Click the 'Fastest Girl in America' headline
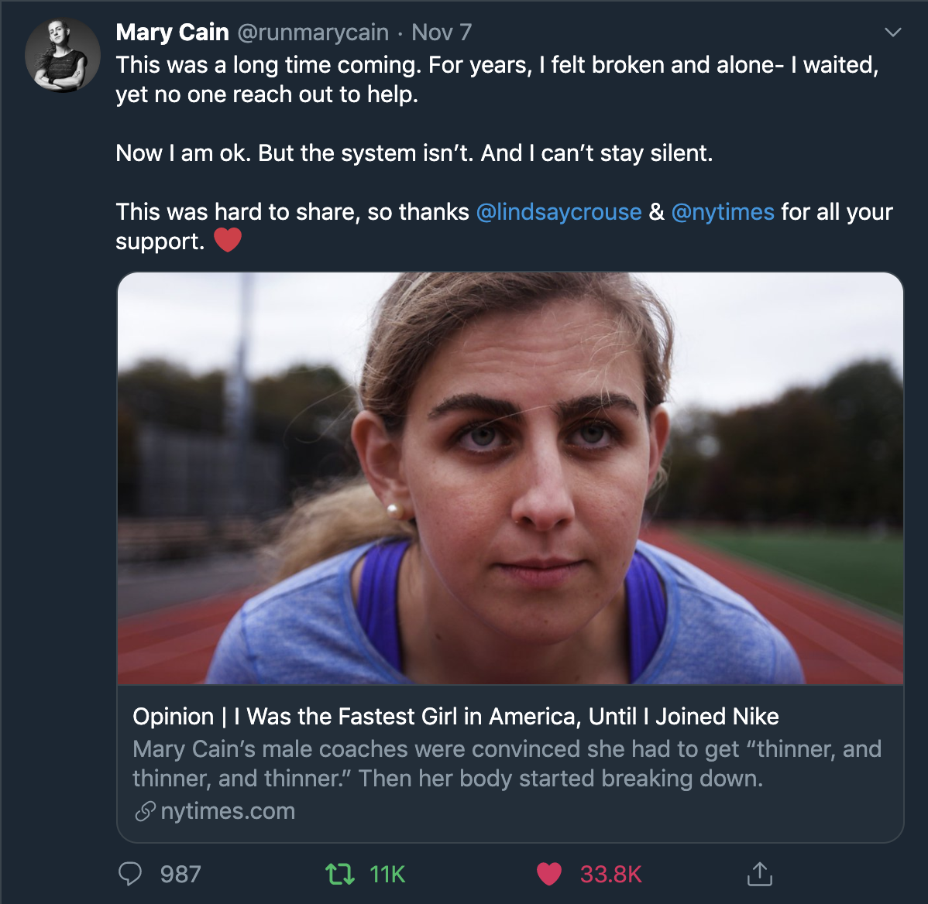 (455, 717)
